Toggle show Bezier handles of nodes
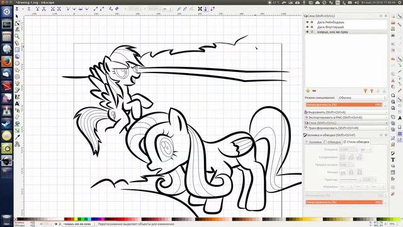The width and height of the screenshot is (403, 227). (x=206, y=9)
